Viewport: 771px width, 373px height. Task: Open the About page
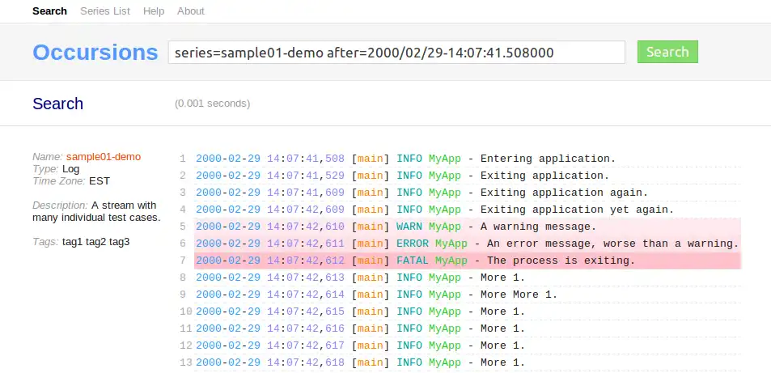(190, 11)
